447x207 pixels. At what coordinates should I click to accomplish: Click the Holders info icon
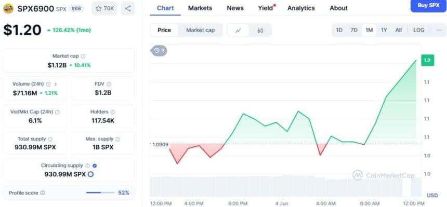click(x=113, y=112)
